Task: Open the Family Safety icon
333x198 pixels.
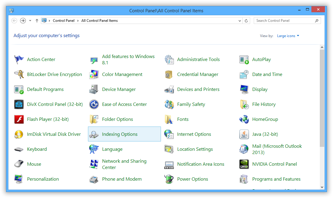Action: pyautogui.click(x=169, y=104)
